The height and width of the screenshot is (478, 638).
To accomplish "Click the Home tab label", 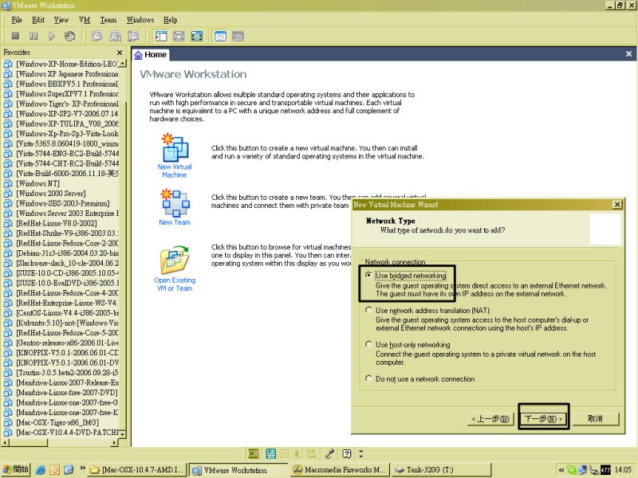I will 156,54.
